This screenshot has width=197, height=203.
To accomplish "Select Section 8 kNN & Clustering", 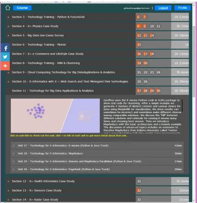I will [46, 63].
